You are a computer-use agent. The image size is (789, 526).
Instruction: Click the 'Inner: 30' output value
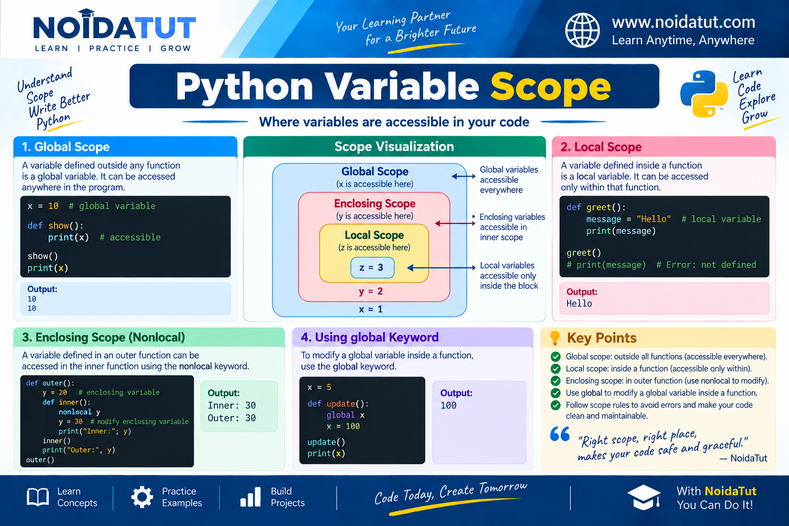(x=232, y=406)
